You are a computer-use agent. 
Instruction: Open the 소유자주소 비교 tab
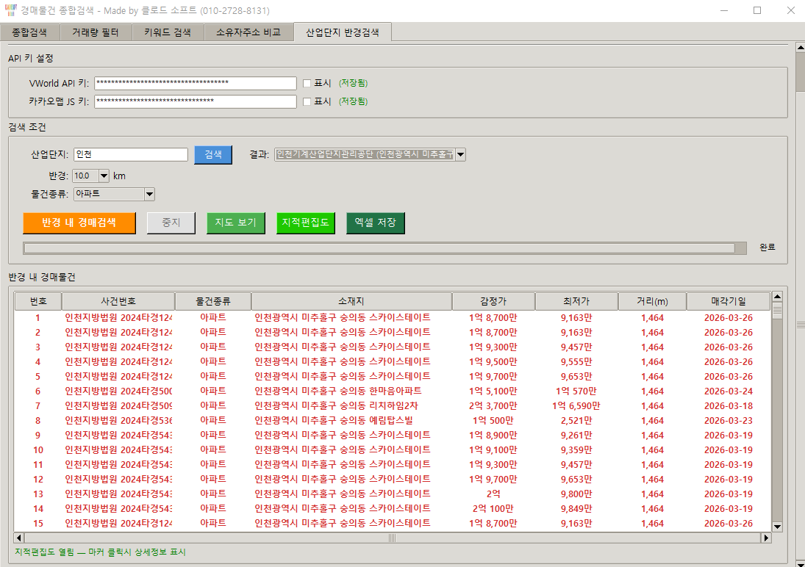pyautogui.click(x=248, y=32)
